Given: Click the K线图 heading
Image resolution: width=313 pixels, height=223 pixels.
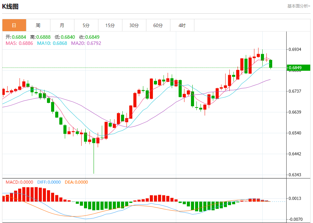Looking at the screenshot, I should [x=10, y=7].
